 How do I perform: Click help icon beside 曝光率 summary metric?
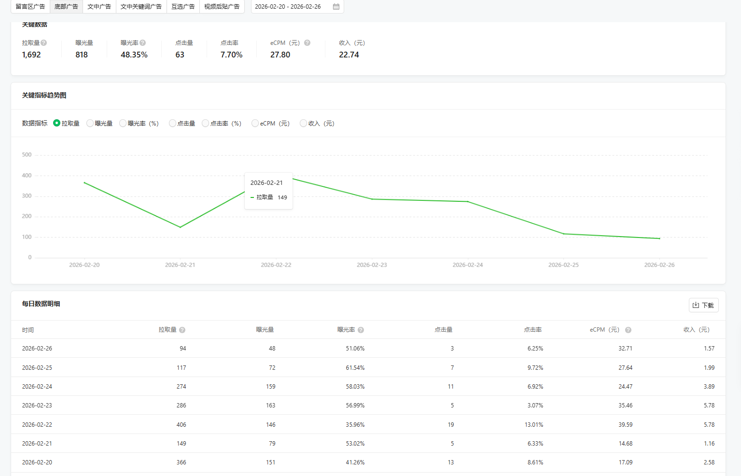pyautogui.click(x=143, y=43)
